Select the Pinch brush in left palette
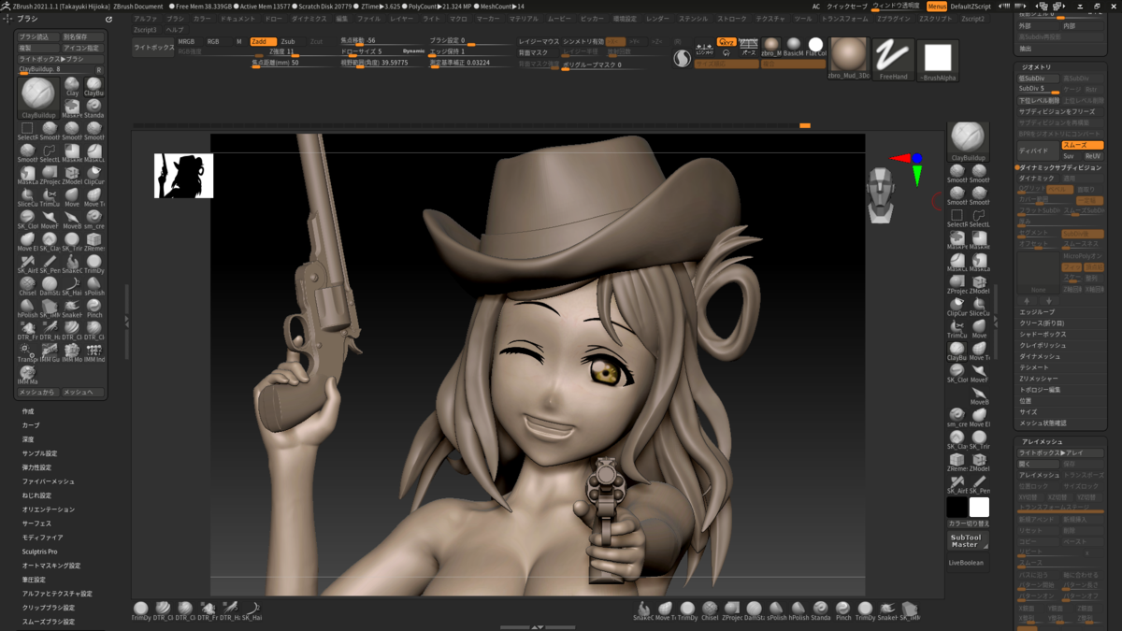1122x631 pixels. click(x=93, y=307)
